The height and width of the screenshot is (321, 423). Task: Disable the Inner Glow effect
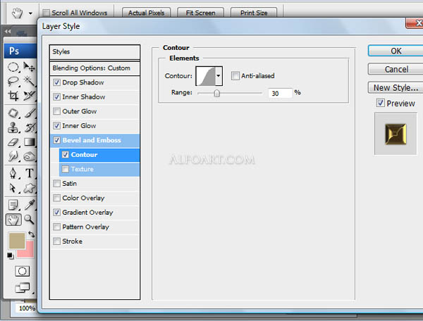(56, 125)
